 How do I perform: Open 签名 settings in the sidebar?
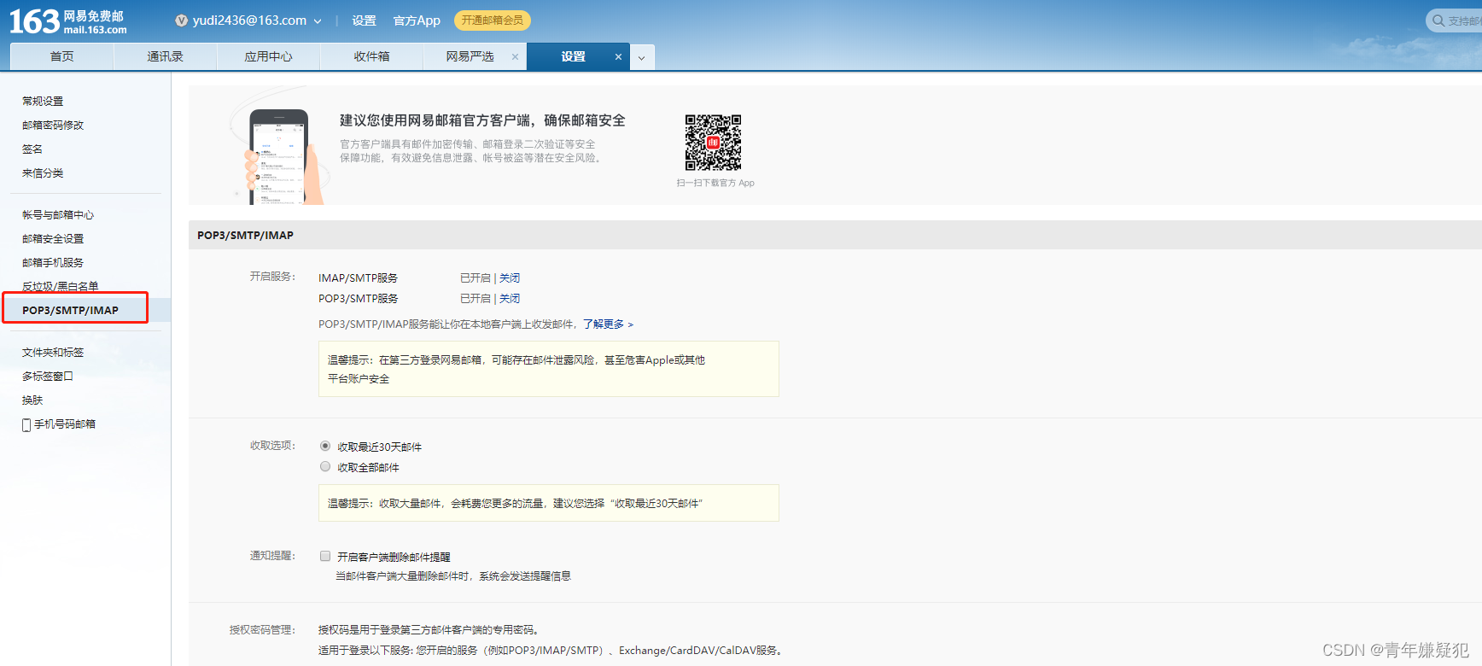pos(32,149)
